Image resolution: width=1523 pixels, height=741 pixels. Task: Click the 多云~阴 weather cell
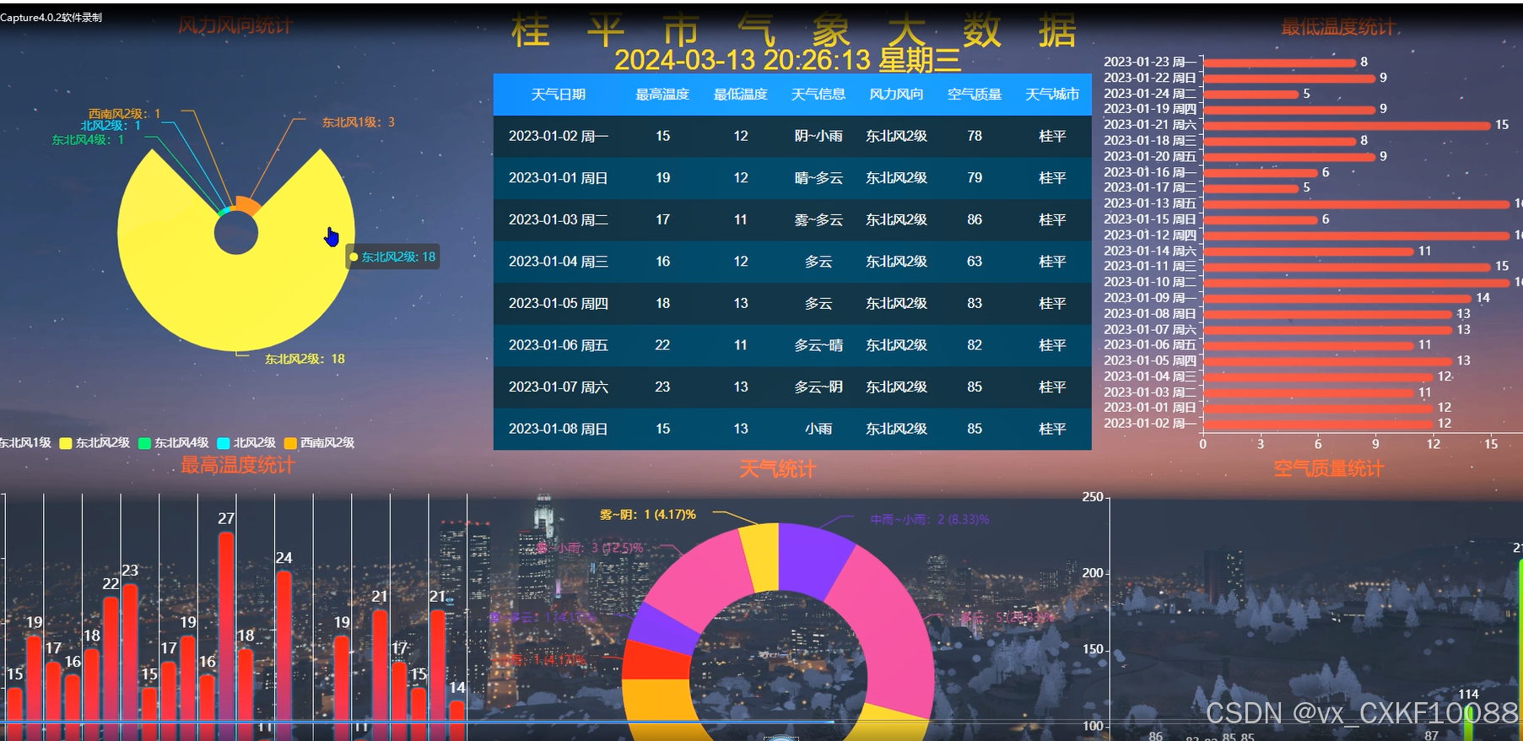coord(818,387)
